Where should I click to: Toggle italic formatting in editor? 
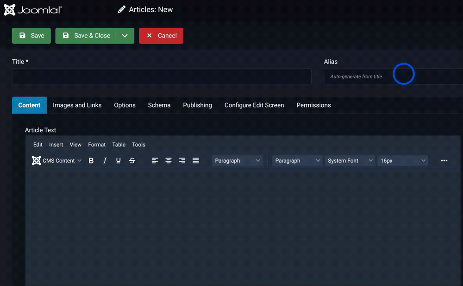105,160
